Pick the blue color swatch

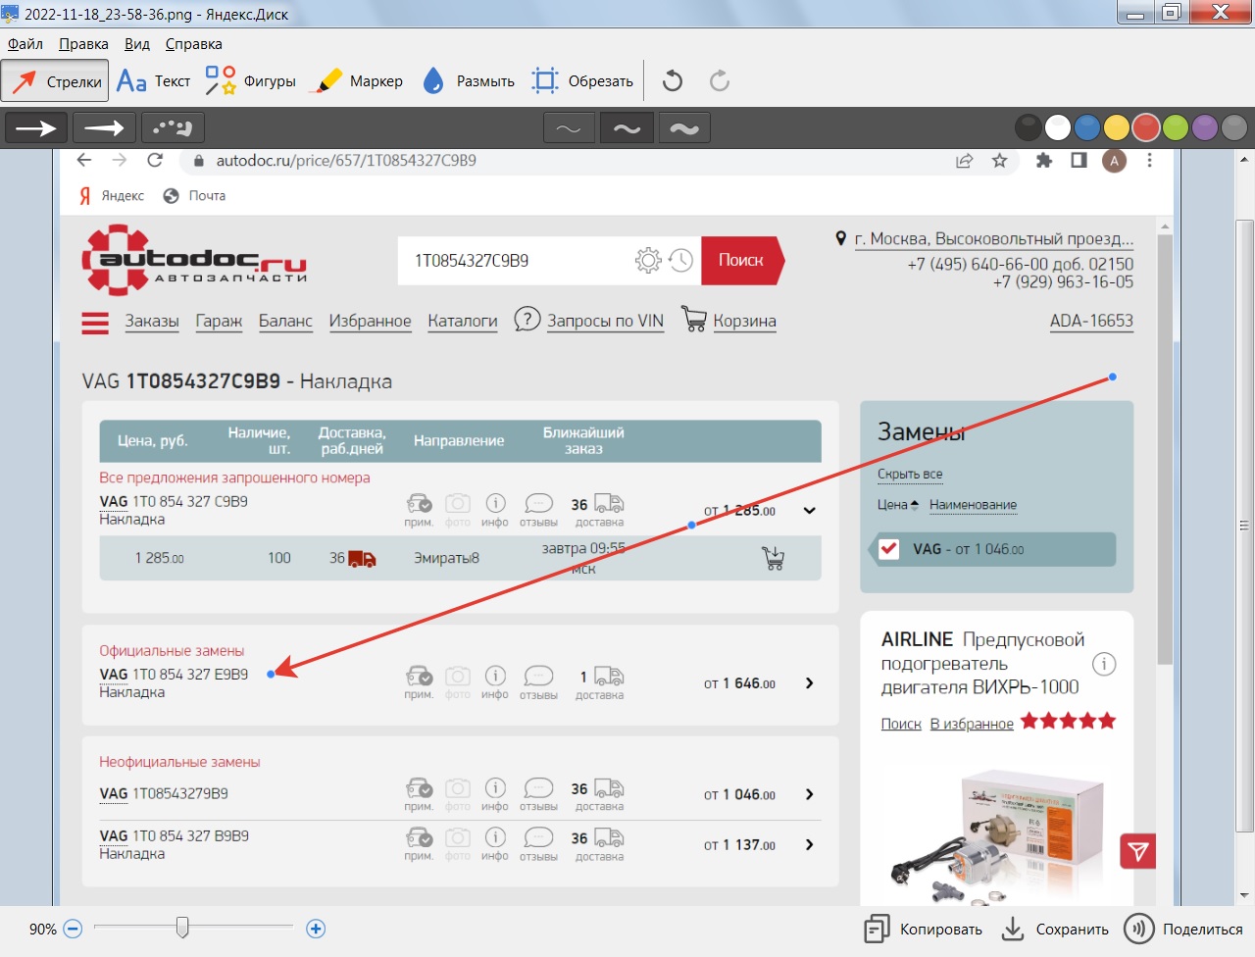click(x=1087, y=127)
